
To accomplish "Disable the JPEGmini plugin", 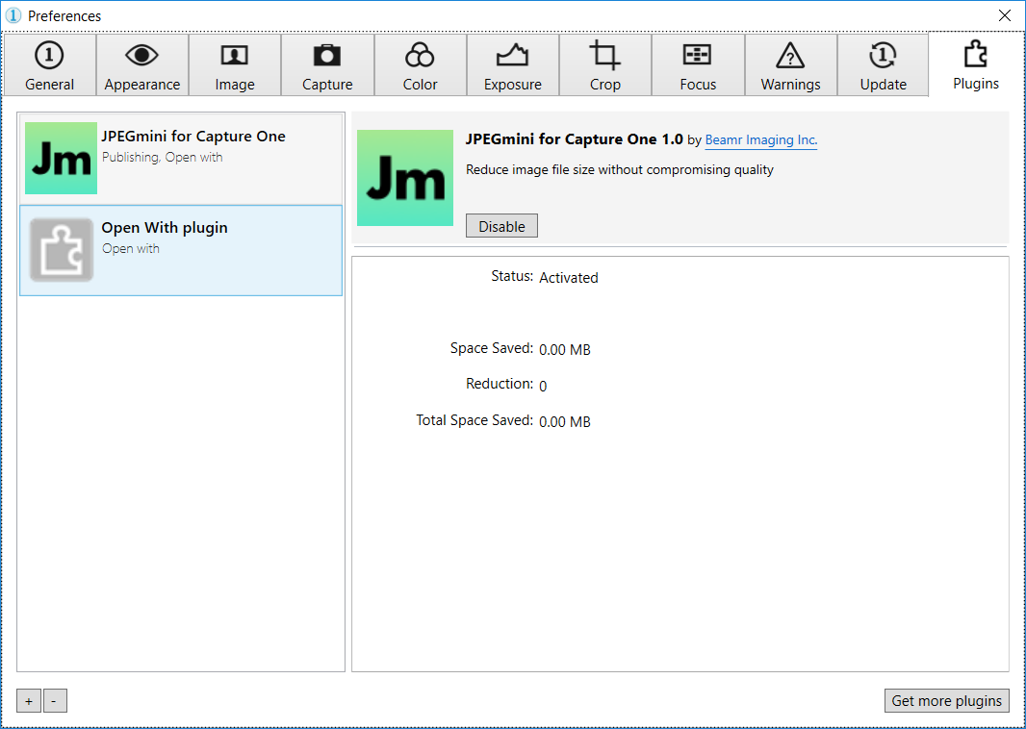I will coord(501,226).
